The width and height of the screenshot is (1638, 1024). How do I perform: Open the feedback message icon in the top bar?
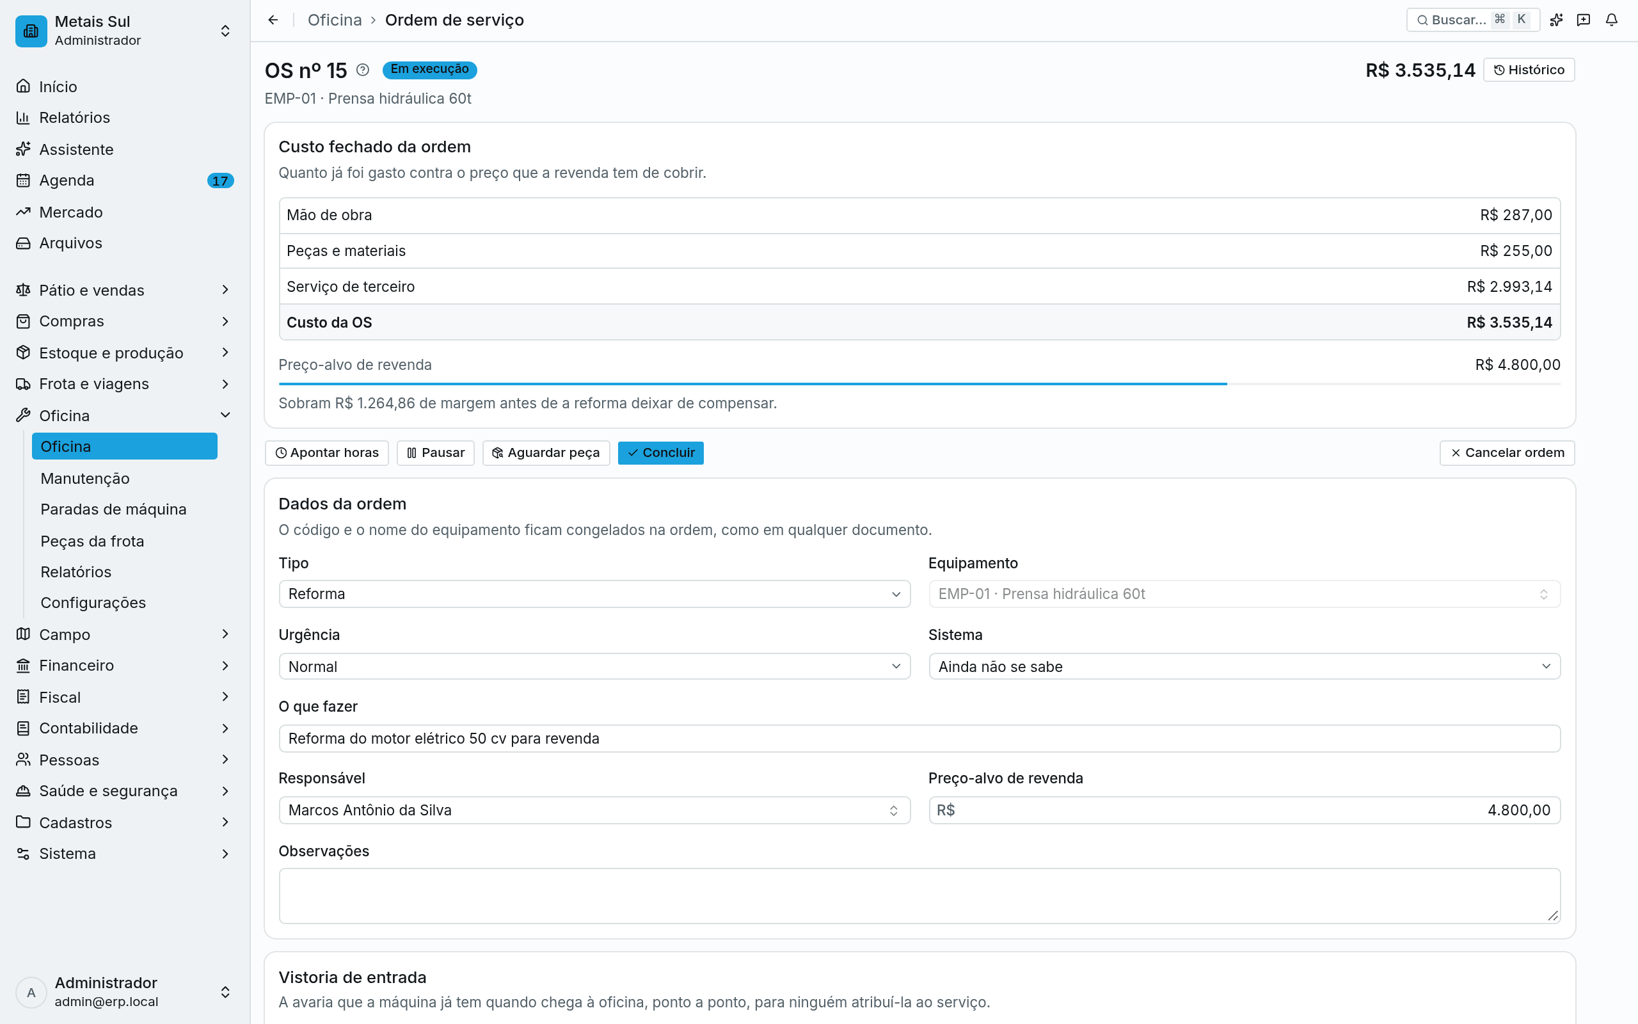(1584, 20)
